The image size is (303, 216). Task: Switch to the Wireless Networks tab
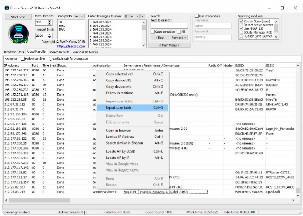85,52
